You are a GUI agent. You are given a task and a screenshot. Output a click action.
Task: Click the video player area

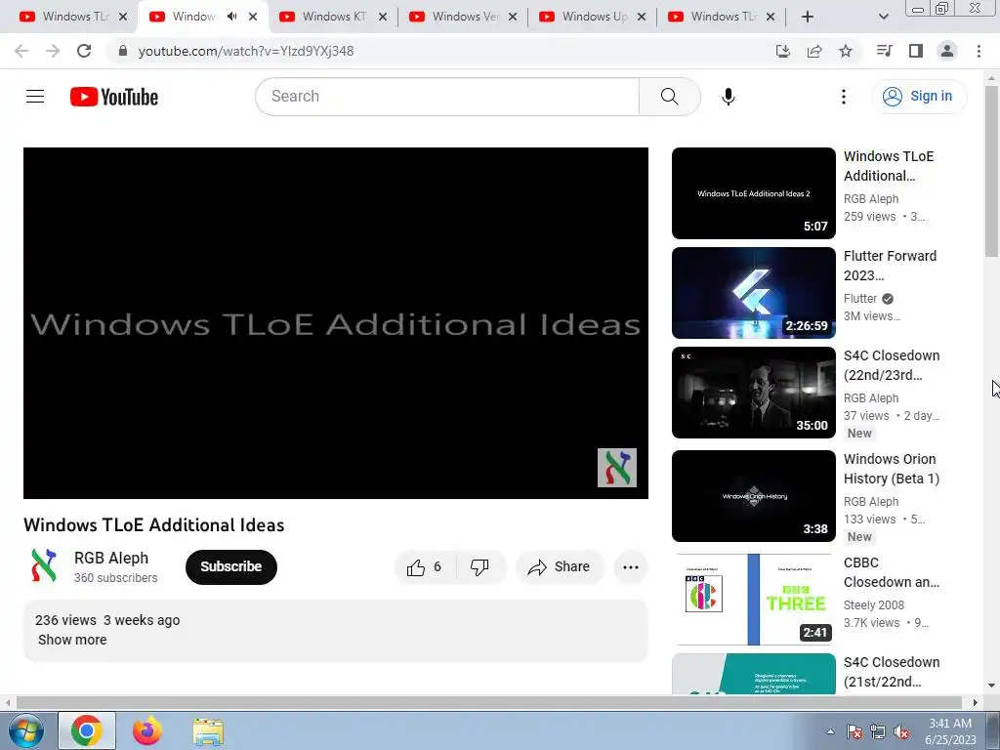click(336, 322)
